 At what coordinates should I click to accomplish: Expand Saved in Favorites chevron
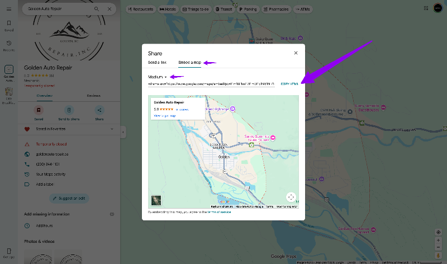112,129
